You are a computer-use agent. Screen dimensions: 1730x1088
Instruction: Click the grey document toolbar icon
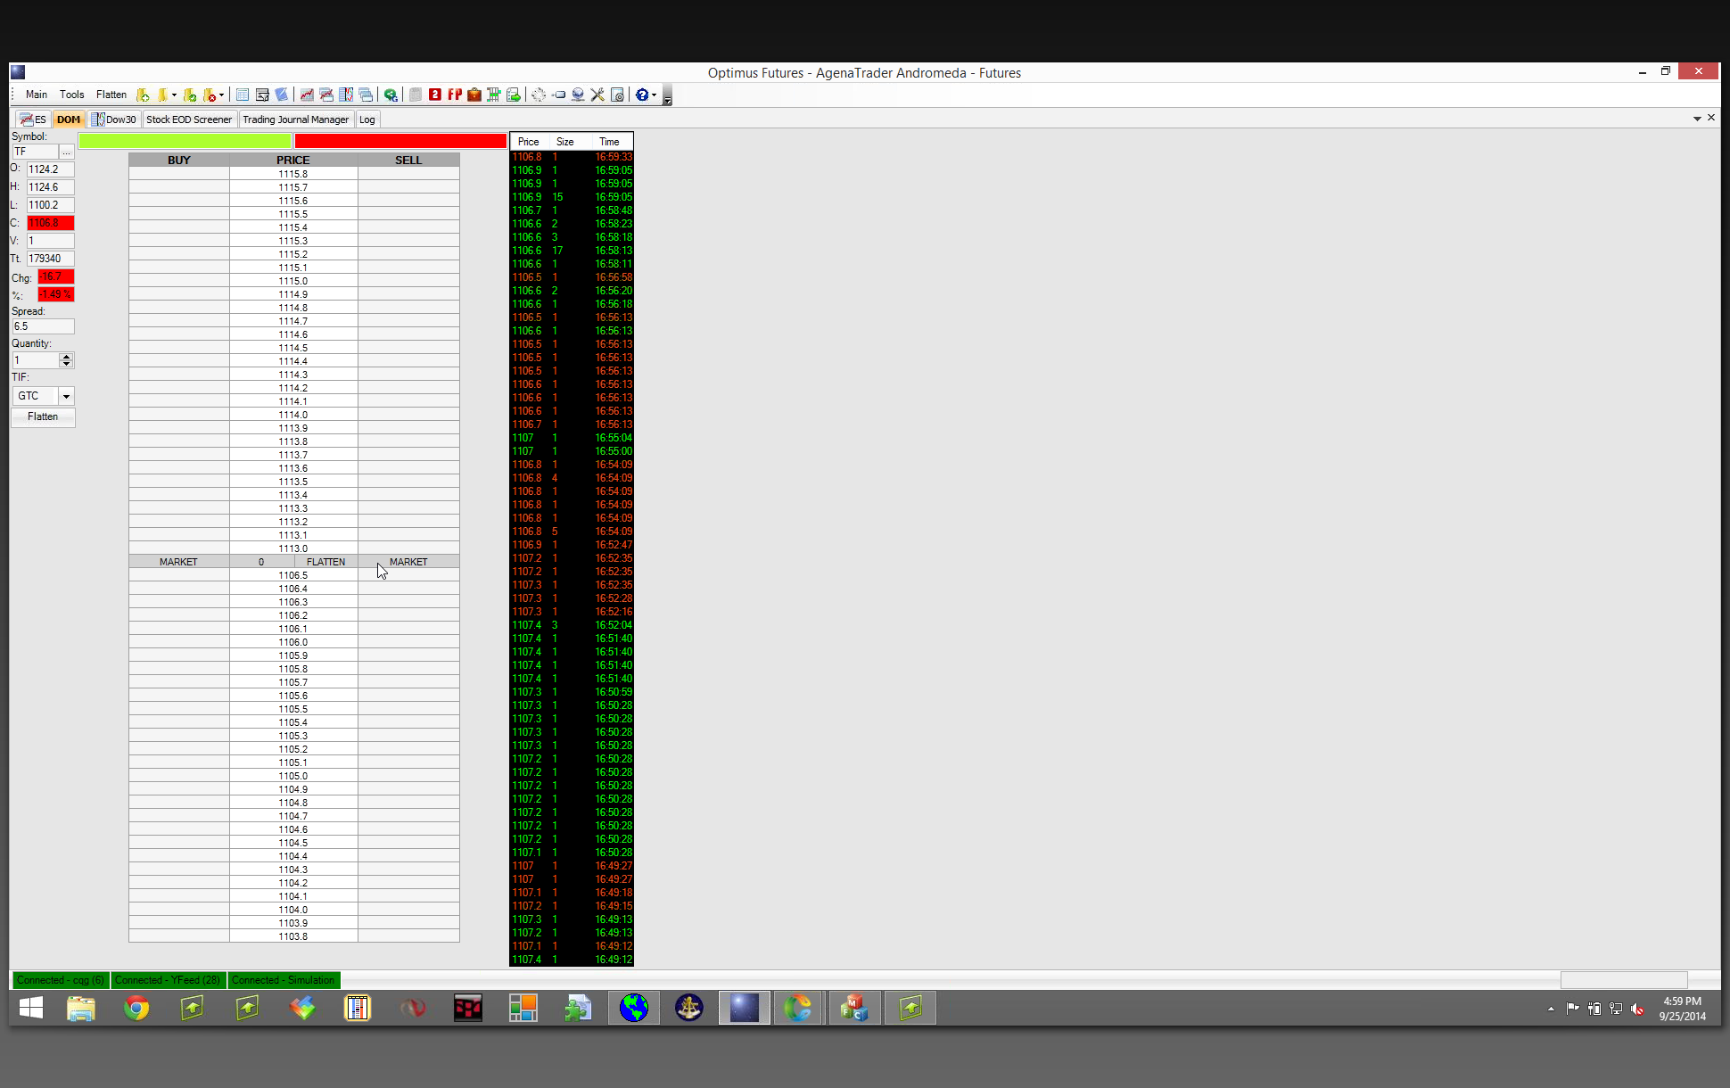click(416, 95)
